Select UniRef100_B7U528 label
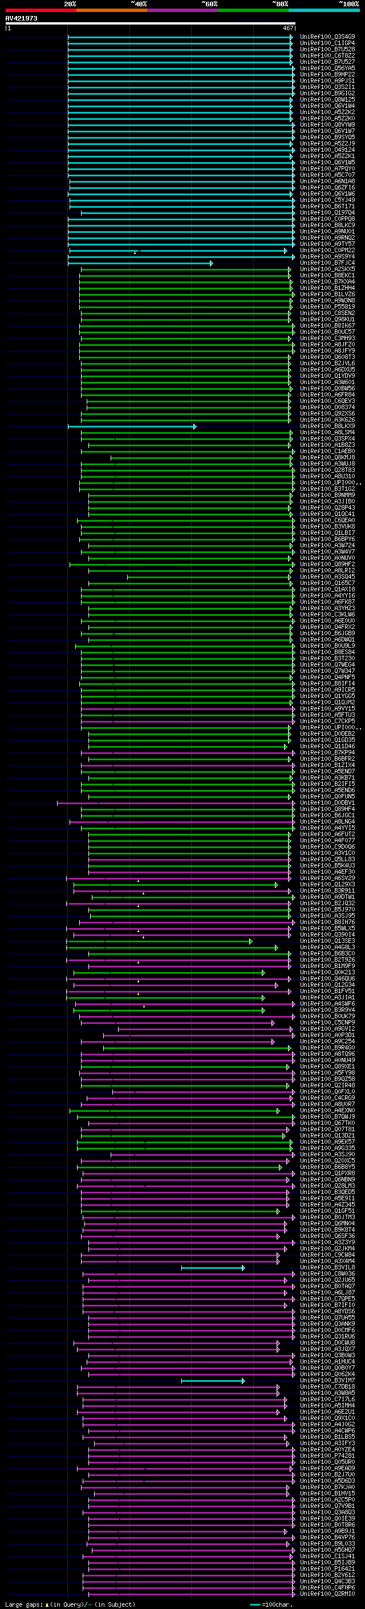Screen dimensions: 365x1609 [x=327, y=49]
